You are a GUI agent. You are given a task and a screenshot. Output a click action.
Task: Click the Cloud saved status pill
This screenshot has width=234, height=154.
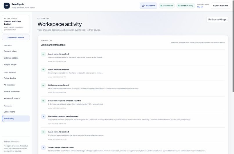click(x=167, y=6)
